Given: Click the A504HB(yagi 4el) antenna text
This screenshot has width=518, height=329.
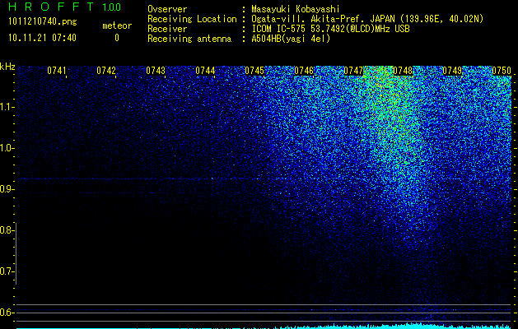Looking at the screenshot, I should coord(291,39).
